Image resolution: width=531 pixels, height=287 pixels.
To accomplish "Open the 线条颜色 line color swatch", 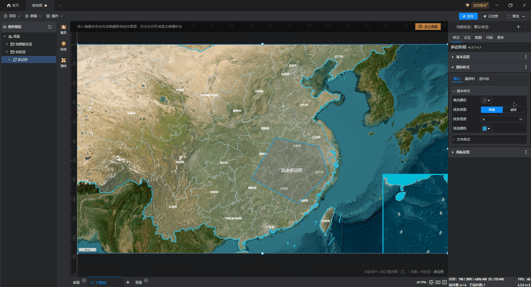I will click(486, 128).
